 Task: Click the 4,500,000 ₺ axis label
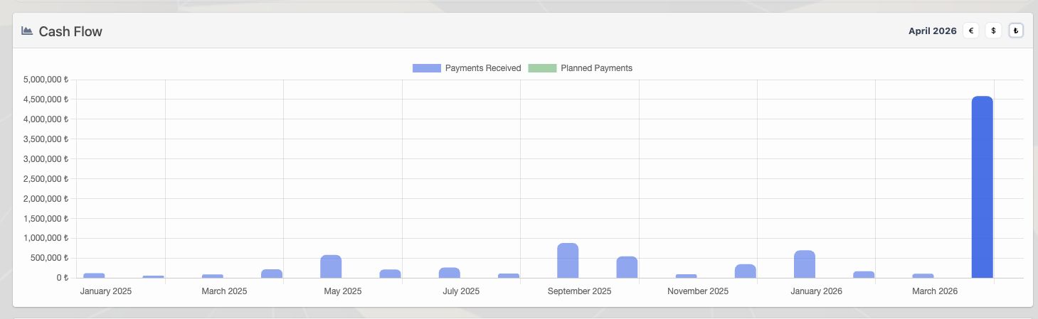coord(46,99)
